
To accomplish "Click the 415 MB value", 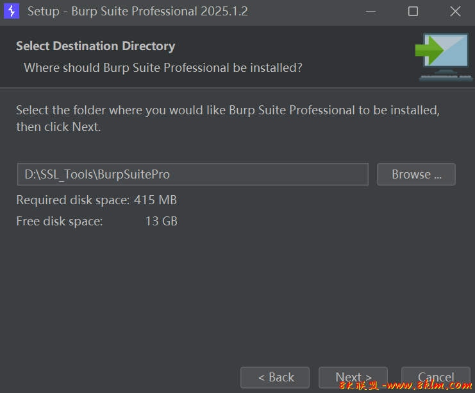I will tap(155, 200).
